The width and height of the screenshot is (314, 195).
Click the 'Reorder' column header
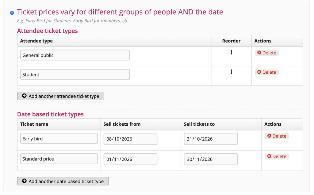[x=231, y=41]
